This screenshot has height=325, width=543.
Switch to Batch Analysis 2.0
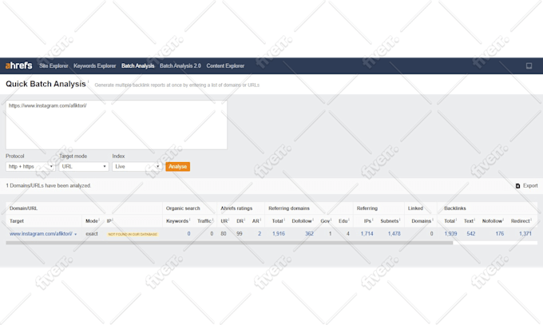point(180,65)
